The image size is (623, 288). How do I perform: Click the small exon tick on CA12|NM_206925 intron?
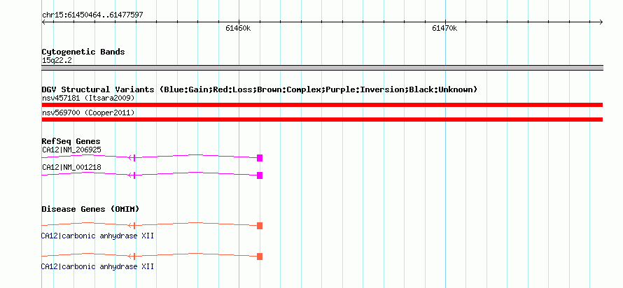point(134,158)
